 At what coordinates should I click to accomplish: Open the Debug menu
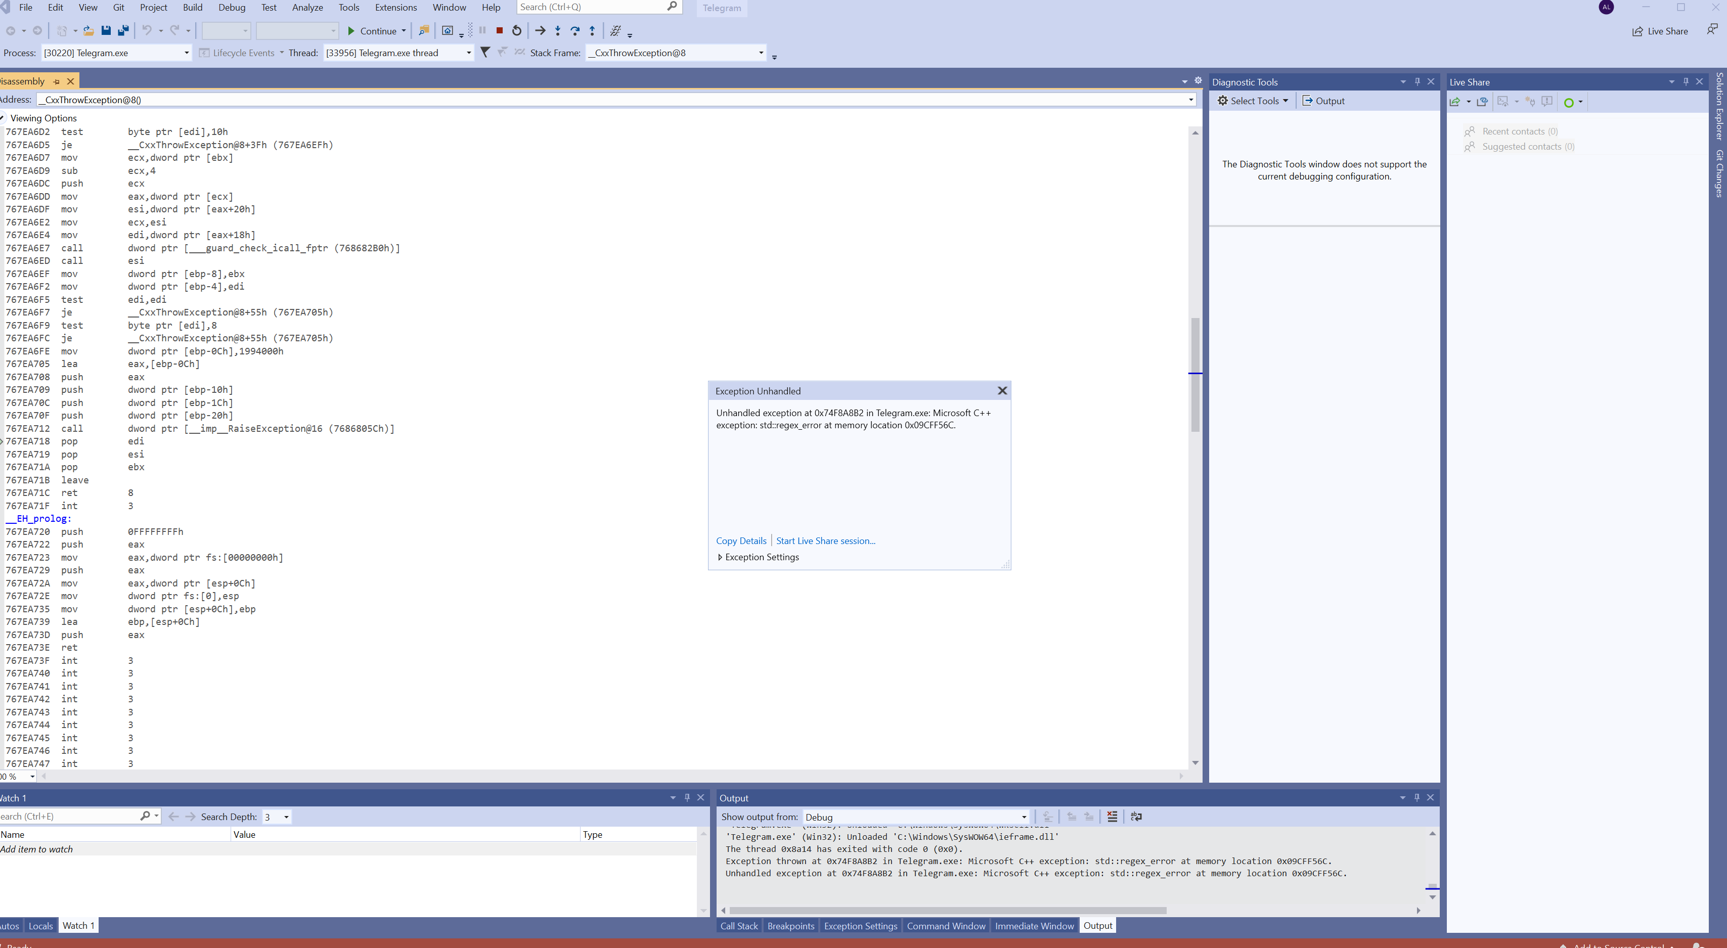pos(231,8)
